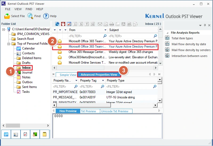Screen dimensions: 213x146
Task: Collapse the C:\Users root tree node
Action: [4, 29]
